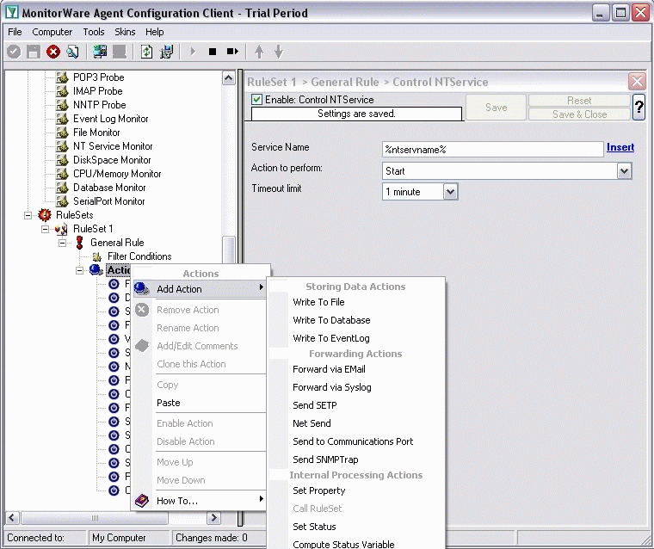Image resolution: width=654 pixels, height=549 pixels.
Task: Click the red cancel toolbar icon
Action: coord(53,52)
